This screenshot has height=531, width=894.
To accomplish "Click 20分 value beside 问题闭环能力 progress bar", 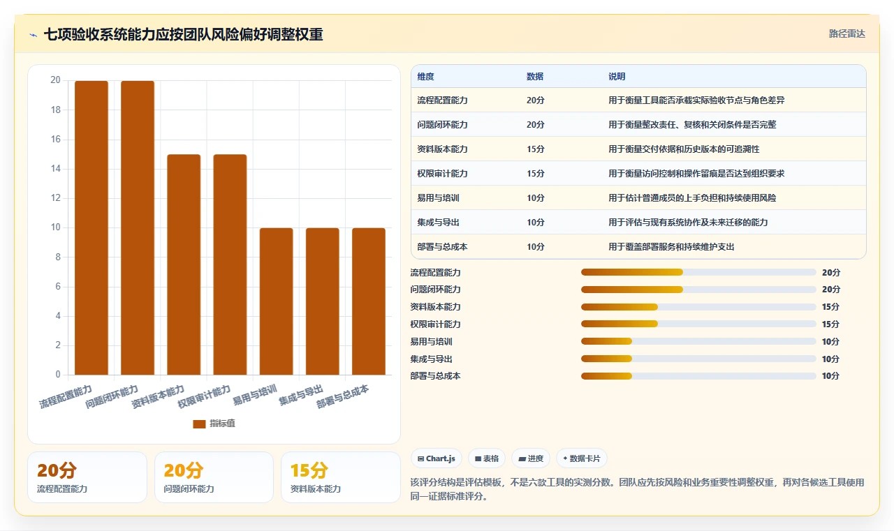I will pyautogui.click(x=831, y=290).
